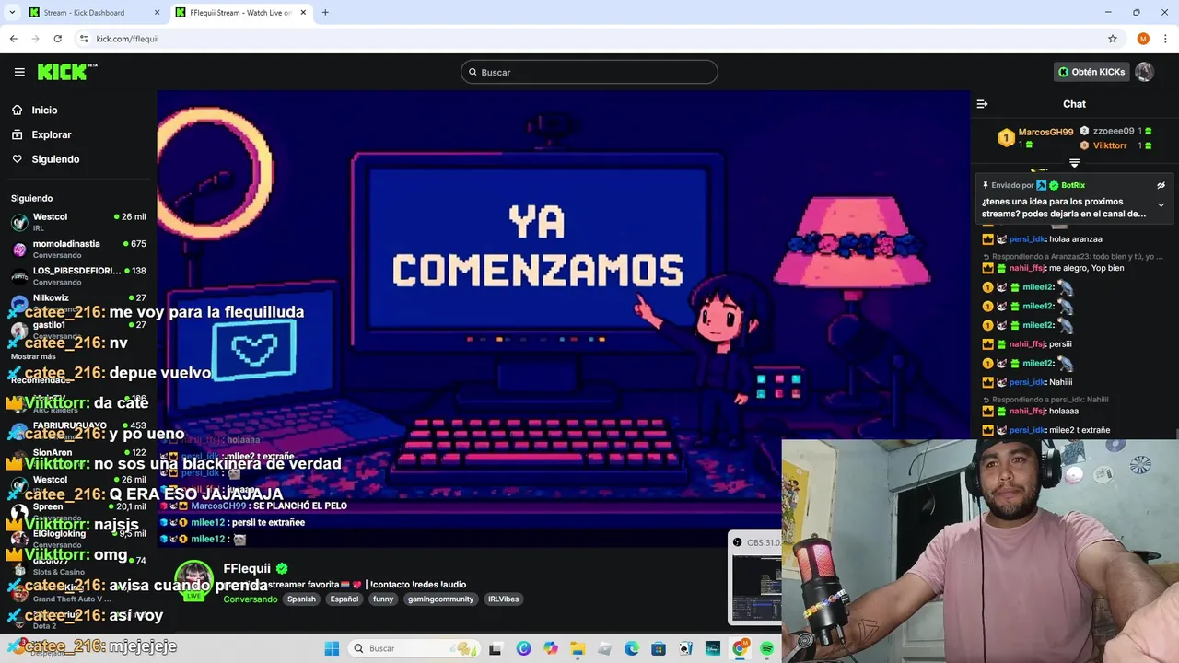Screen dimensions: 1179x663
Task: Select the funny tag
Action: coord(383,599)
